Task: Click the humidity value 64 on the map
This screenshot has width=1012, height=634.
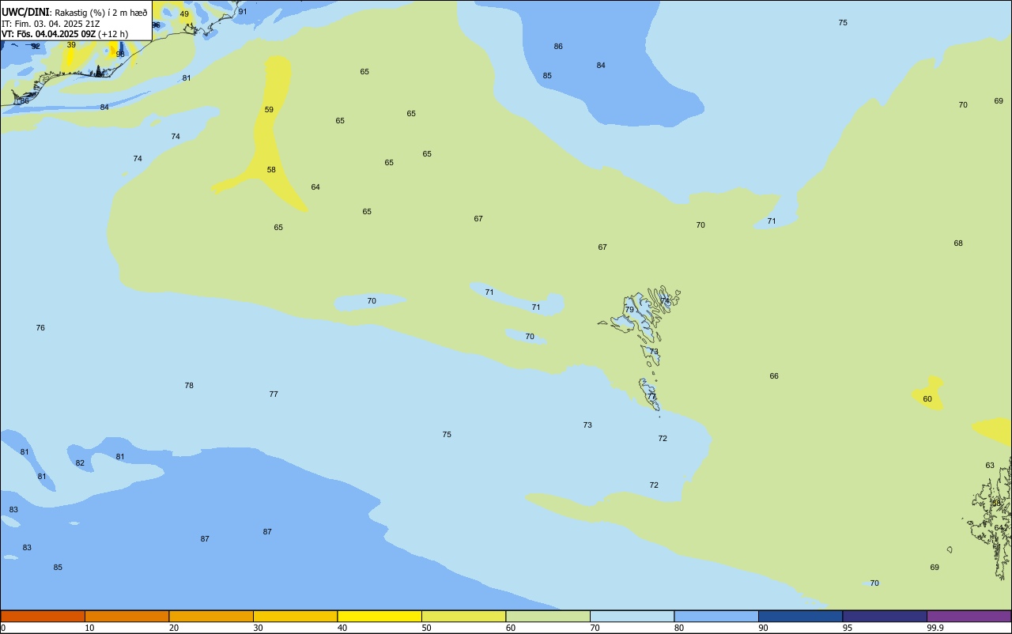Action: (x=315, y=187)
